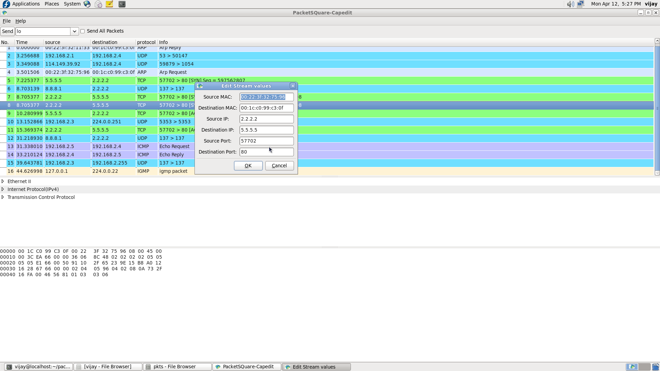The width and height of the screenshot is (660, 371).
Task: Click hex dump line 00040
Action: (54, 274)
